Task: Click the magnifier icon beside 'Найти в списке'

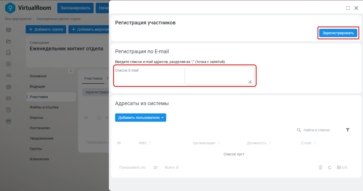Action: pyautogui.click(x=299, y=130)
